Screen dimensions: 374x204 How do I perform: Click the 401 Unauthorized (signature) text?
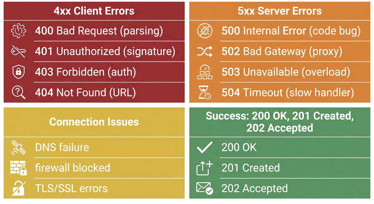coord(105,52)
